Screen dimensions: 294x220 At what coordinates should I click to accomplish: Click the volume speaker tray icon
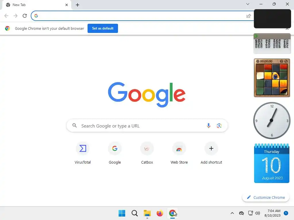click(258, 213)
